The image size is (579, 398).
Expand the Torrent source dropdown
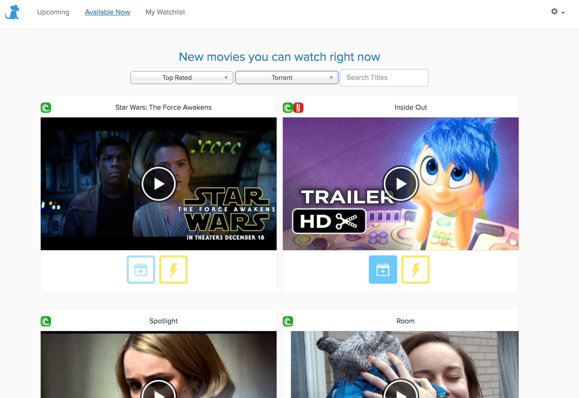(x=287, y=77)
